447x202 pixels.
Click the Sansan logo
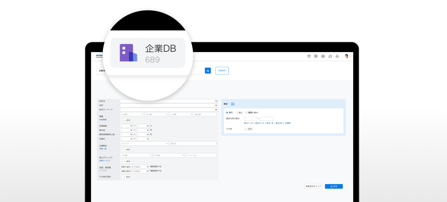(x=99, y=56)
